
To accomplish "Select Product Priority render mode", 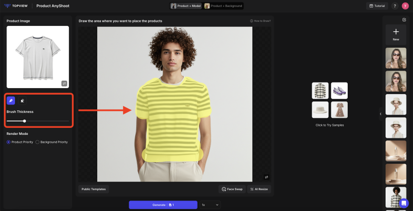I will [x=8, y=142].
